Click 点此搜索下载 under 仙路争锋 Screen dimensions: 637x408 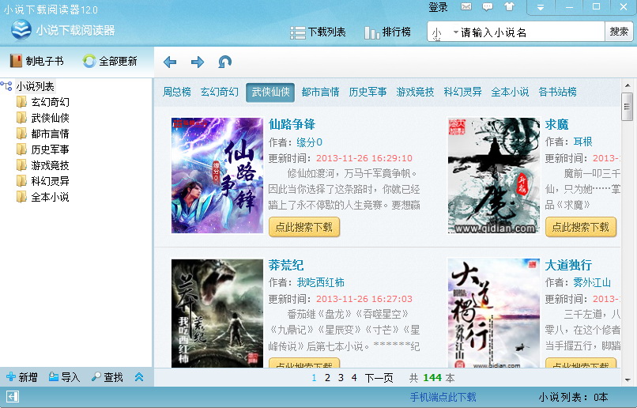pos(303,227)
